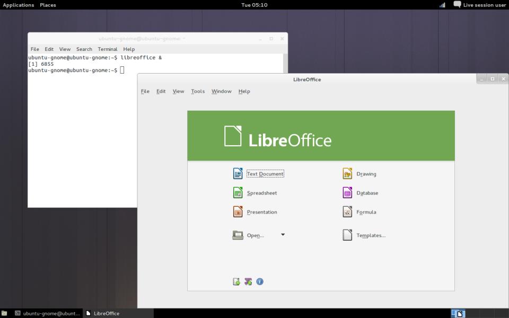Image resolution: width=509 pixels, height=318 pixels.
Task: Open the Templates... manager
Action: click(364, 235)
